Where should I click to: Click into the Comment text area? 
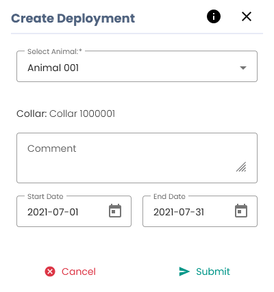[137, 158]
